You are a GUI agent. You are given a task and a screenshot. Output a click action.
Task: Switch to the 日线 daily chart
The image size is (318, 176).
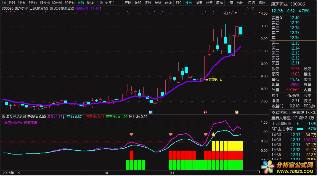(x=81, y=3)
